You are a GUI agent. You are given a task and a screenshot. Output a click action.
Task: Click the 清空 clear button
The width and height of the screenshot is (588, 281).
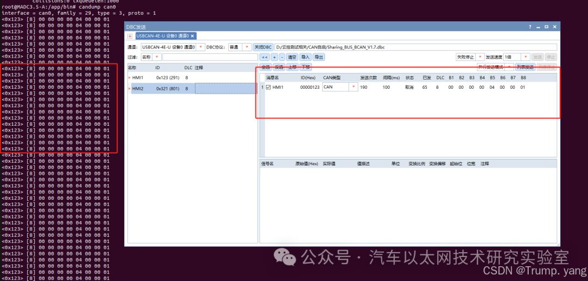tap(292, 57)
